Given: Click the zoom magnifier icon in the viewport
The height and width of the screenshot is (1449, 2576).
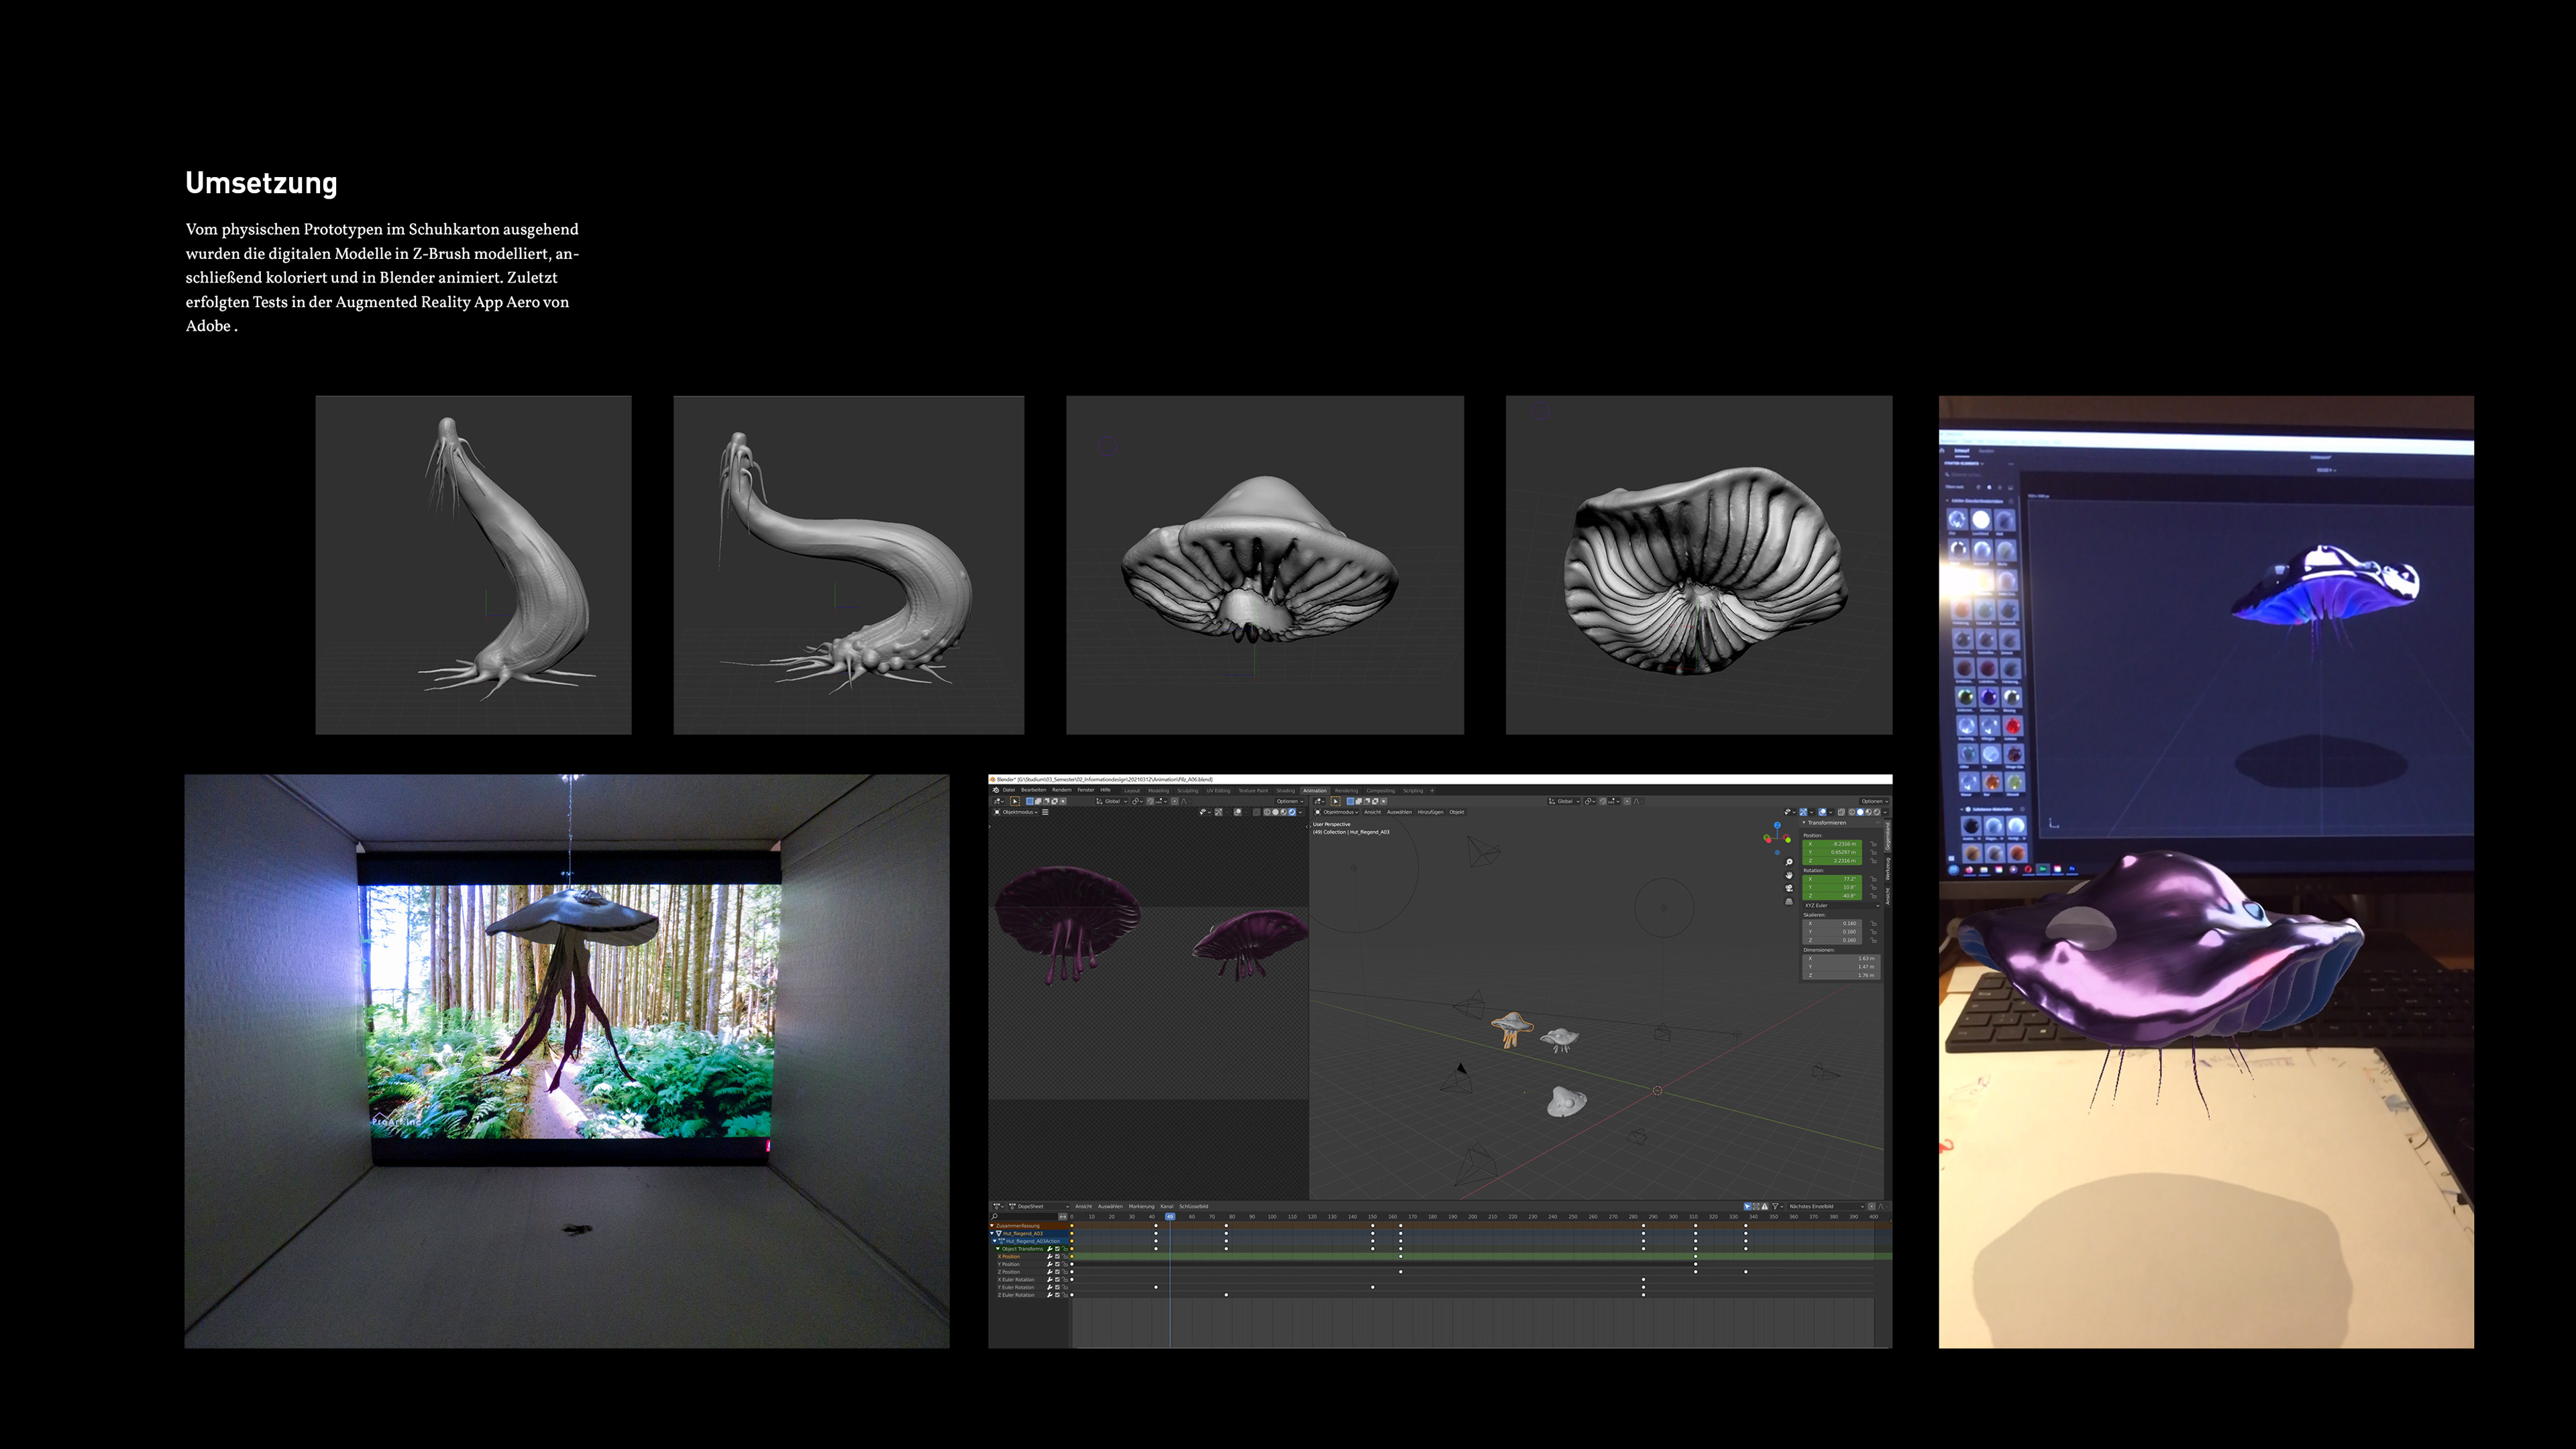Looking at the screenshot, I should pos(1789,862).
